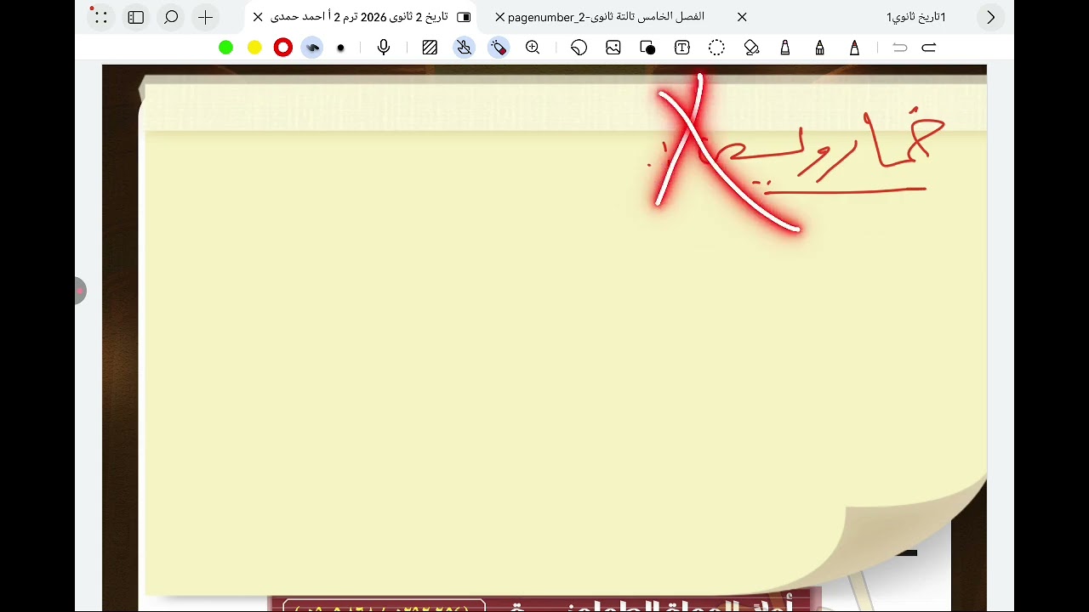Viewport: 1089px width, 612px height.
Task: Insert an image with picture icon
Action: (613, 48)
